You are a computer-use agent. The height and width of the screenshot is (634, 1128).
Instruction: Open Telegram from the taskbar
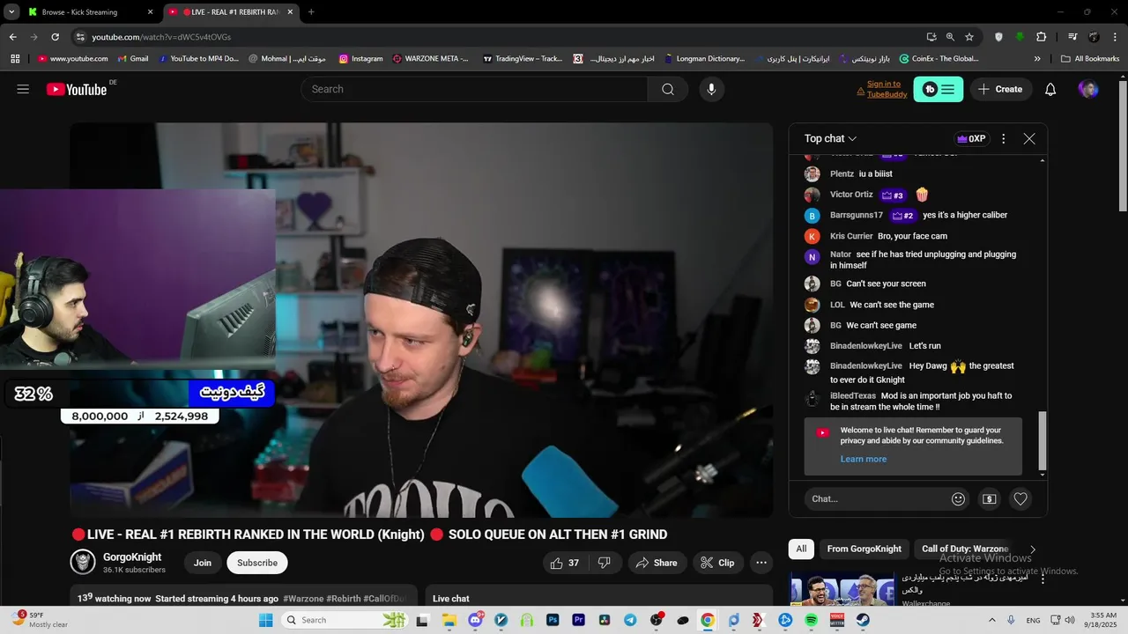click(630, 620)
